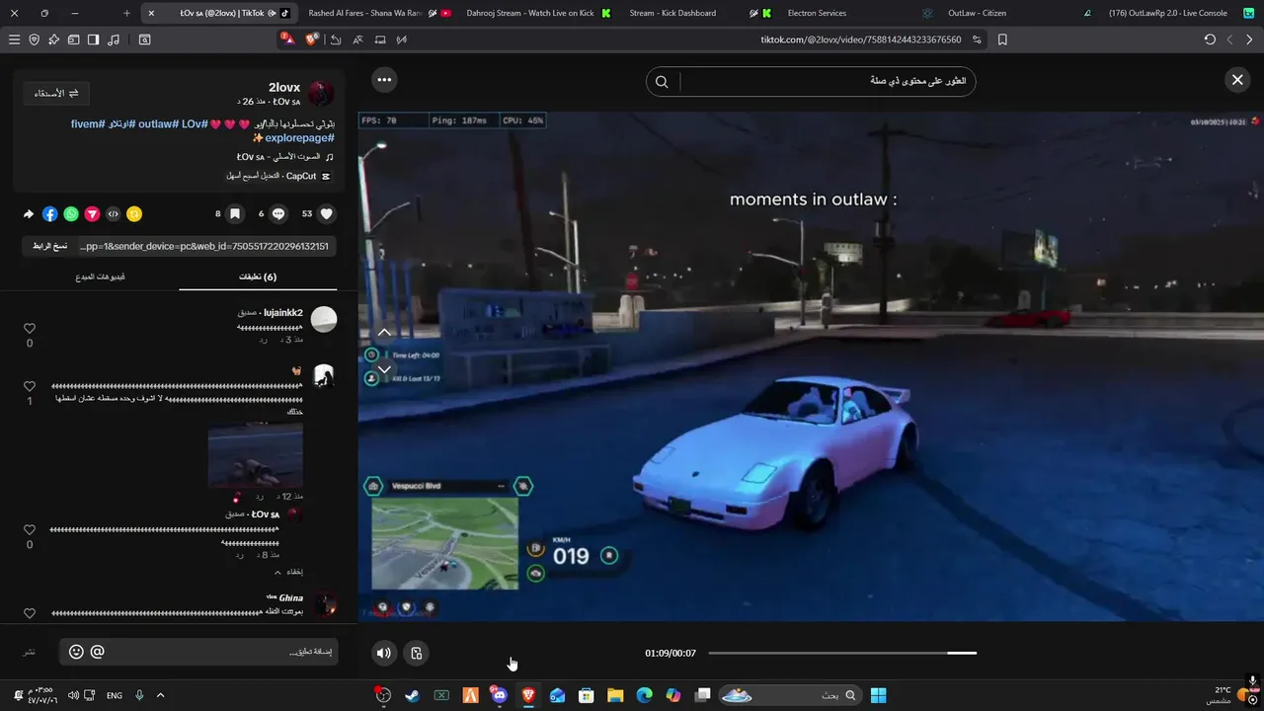1264x711 pixels.
Task: Go to the previous video with the up chevron
Action: 384,332
